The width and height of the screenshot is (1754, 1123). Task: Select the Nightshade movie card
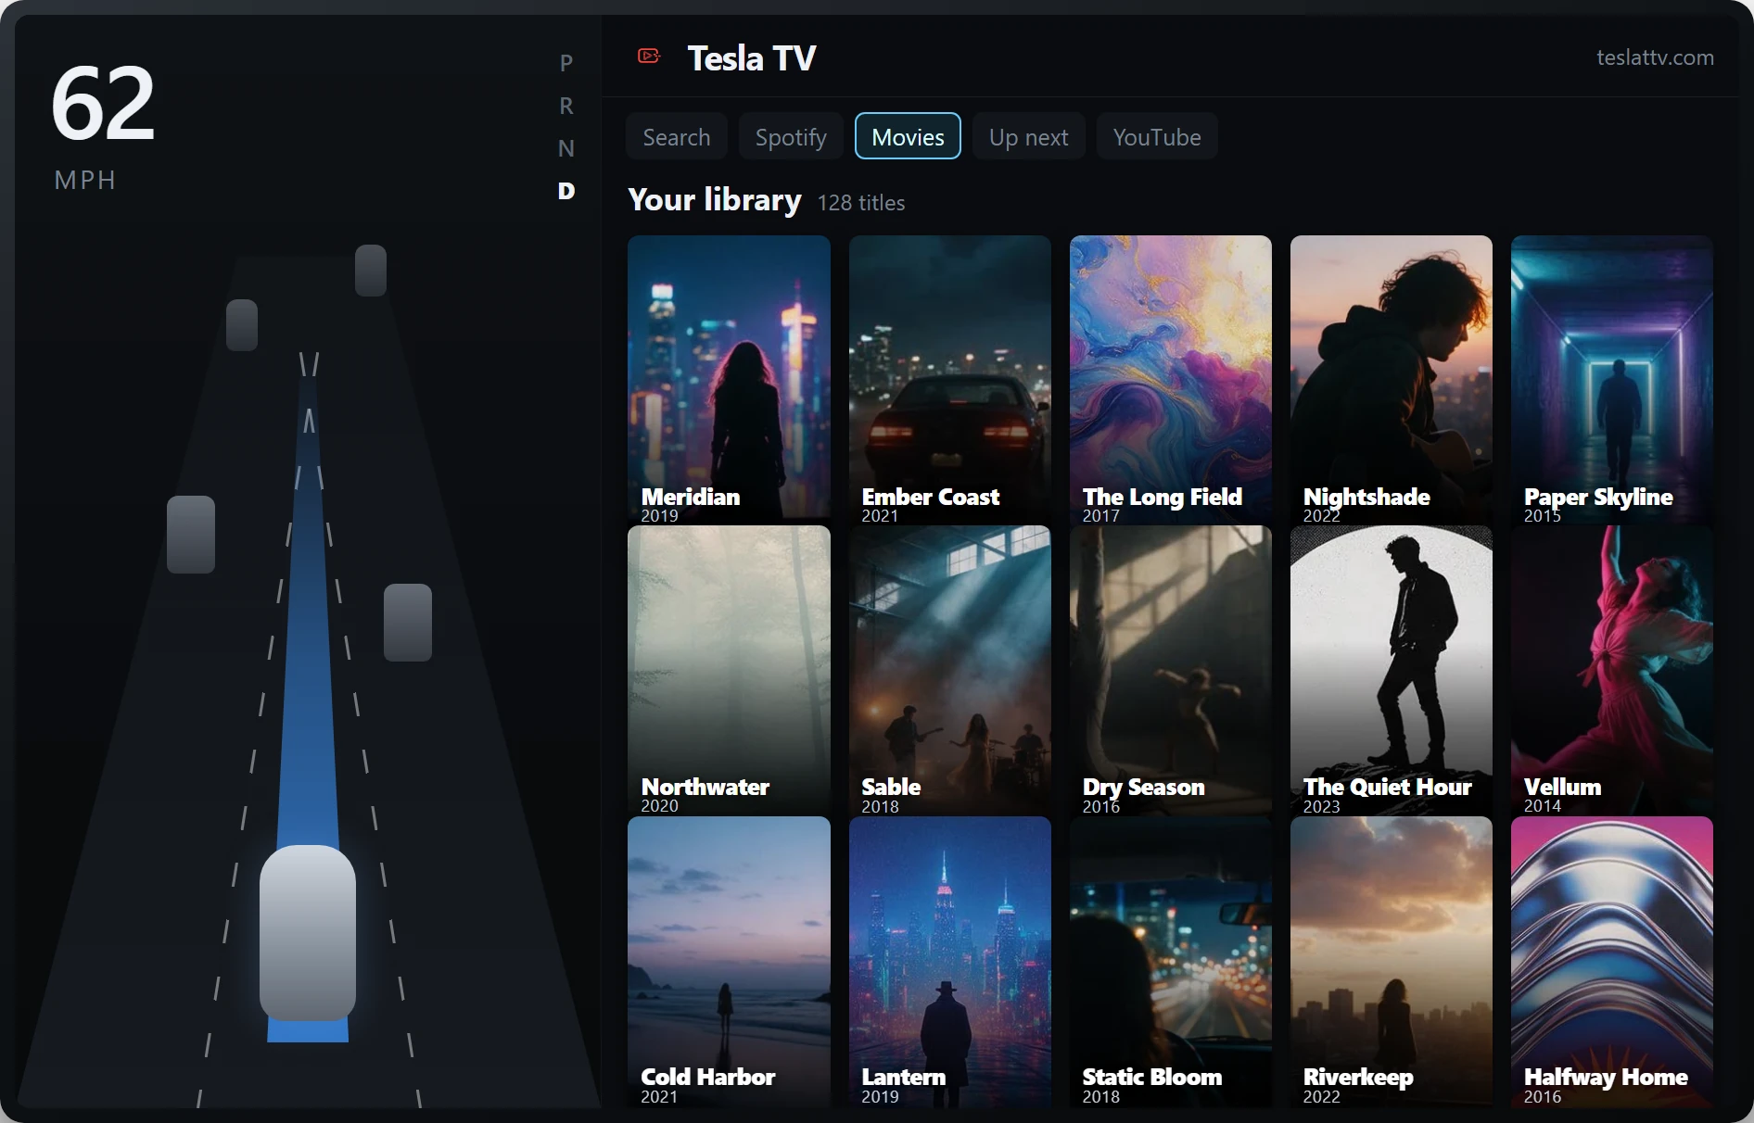[1392, 381]
